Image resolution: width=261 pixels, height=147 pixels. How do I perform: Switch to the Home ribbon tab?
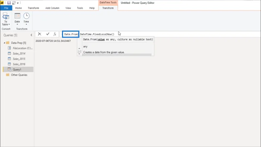pos(19,8)
